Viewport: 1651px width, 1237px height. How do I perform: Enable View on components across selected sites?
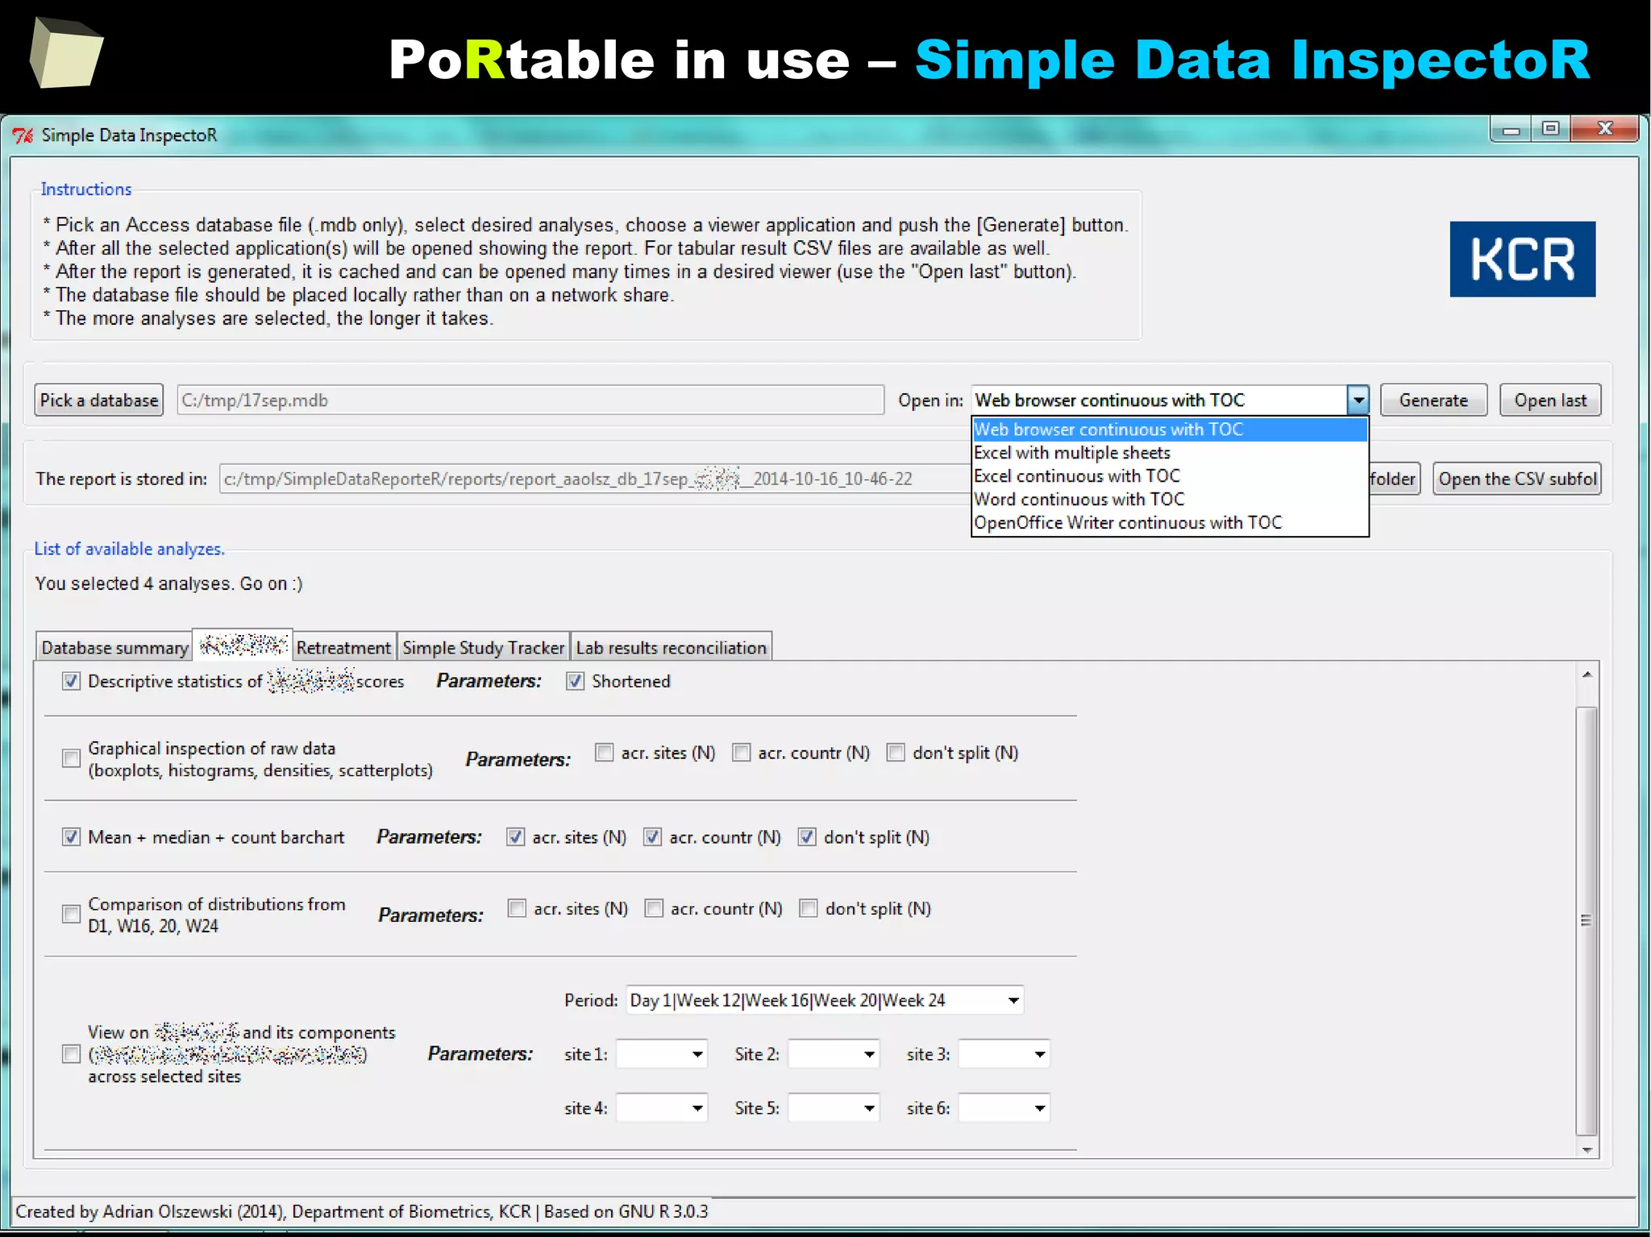click(x=71, y=1054)
